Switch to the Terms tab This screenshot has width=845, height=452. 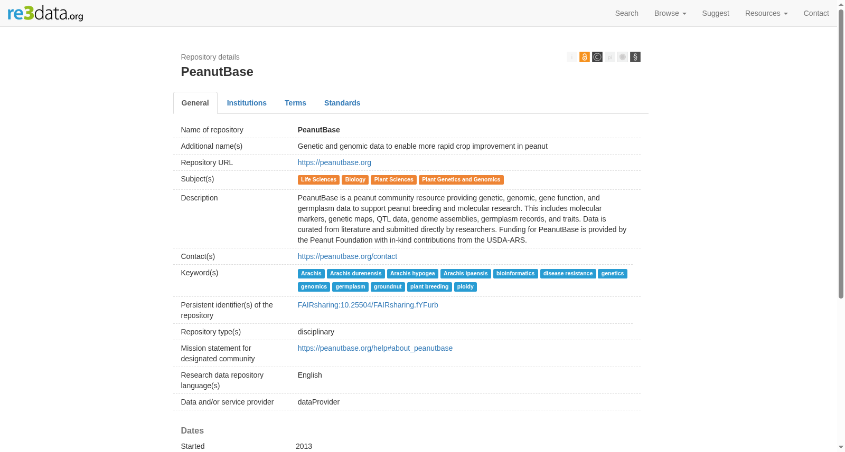click(x=295, y=103)
